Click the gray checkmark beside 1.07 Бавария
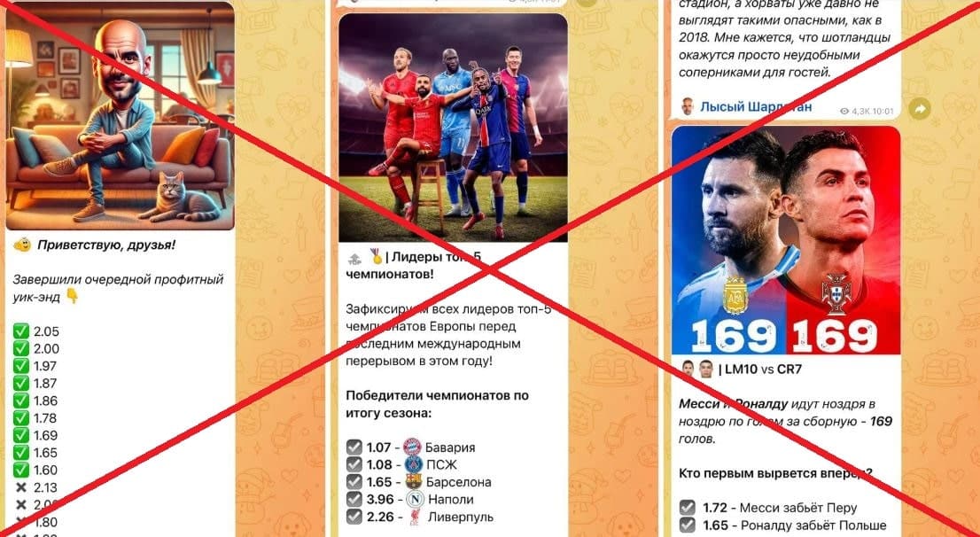This screenshot has width=980, height=537. 354,447
